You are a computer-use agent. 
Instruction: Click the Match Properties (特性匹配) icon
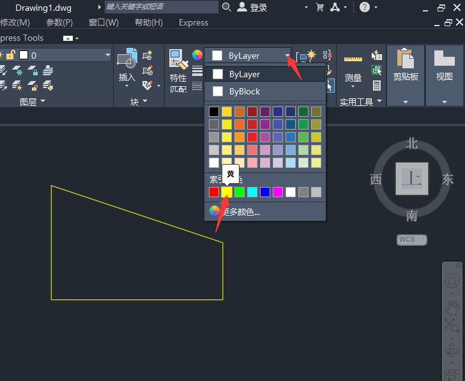click(x=179, y=59)
